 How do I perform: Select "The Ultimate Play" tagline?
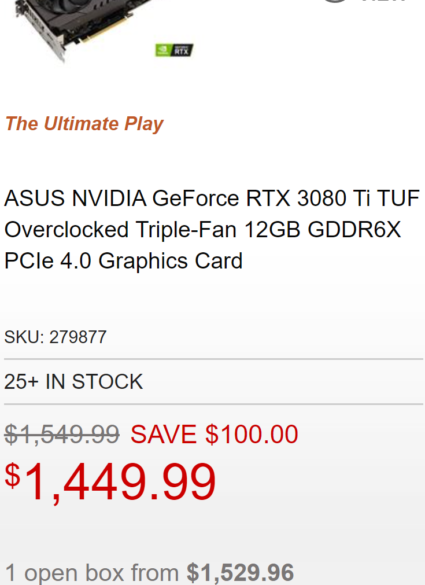coord(84,124)
